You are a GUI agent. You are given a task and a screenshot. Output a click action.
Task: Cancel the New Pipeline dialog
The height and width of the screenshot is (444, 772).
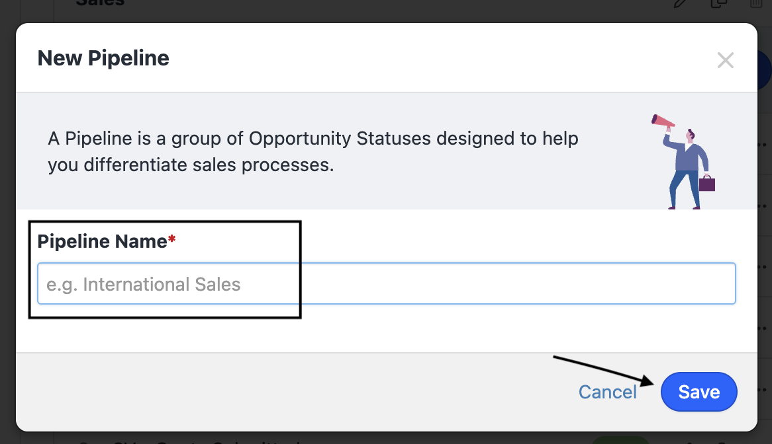click(607, 392)
